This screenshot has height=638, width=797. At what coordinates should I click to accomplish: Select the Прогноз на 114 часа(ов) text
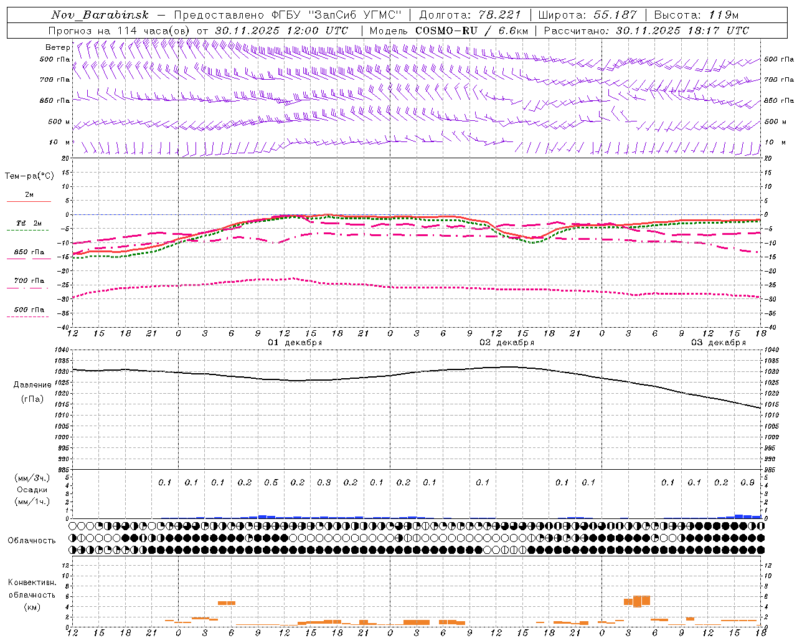point(120,31)
